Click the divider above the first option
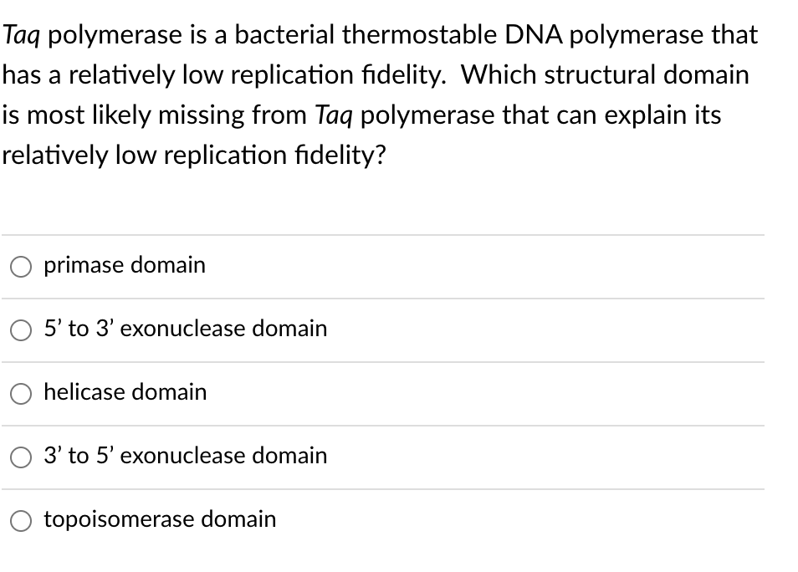798x572 pixels. tap(383, 234)
